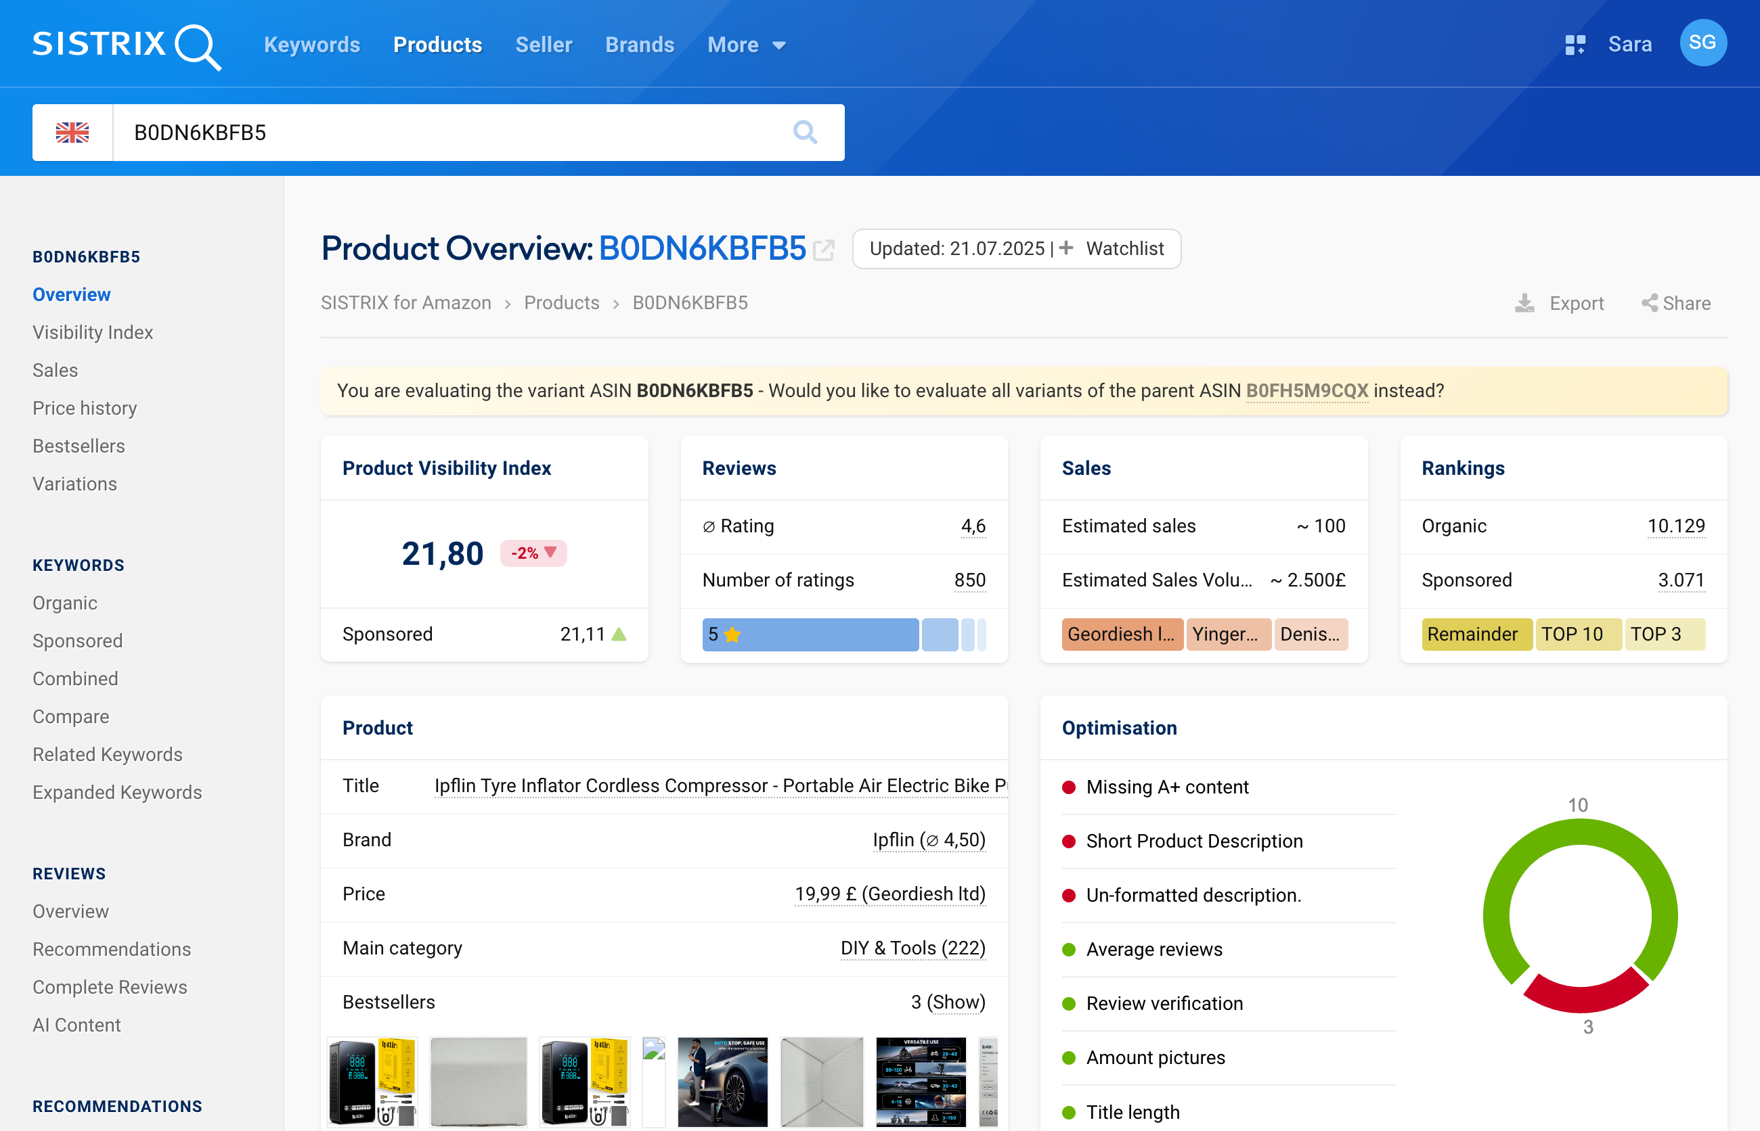Viewport: 1760px width, 1131px height.
Task: Click the Share icon
Action: 1649,303
